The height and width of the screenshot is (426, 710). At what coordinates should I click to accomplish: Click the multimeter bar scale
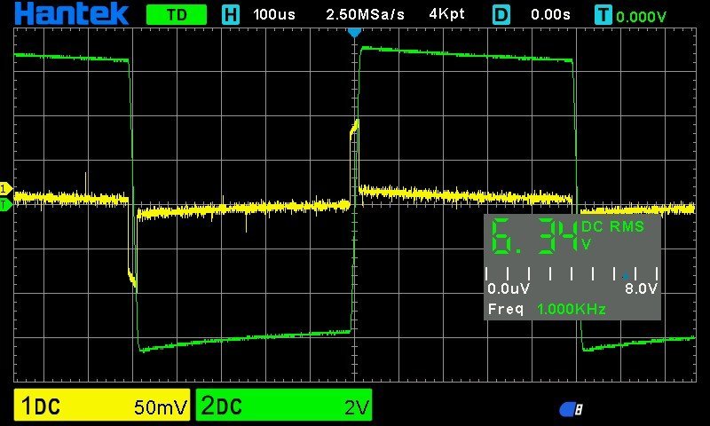(572, 275)
